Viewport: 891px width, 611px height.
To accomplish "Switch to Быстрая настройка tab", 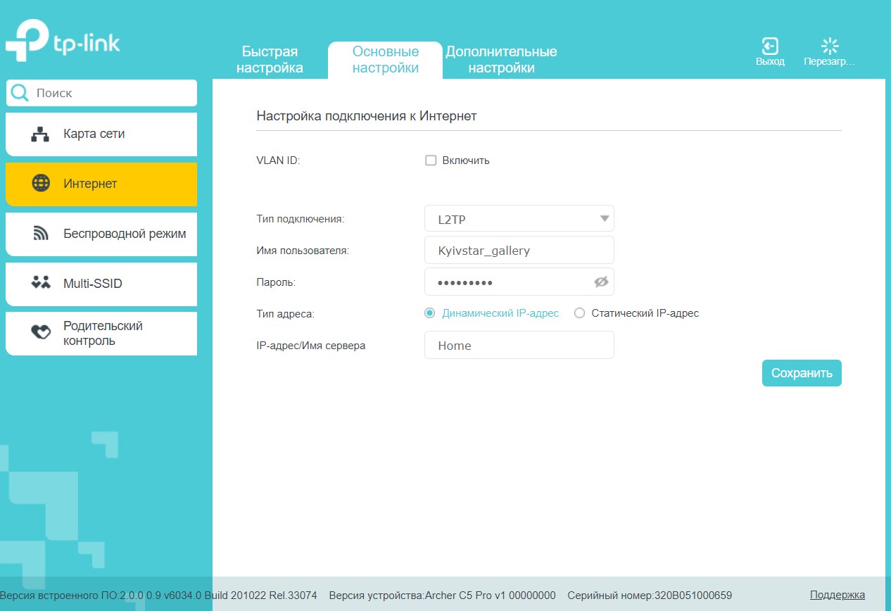I will 270,60.
